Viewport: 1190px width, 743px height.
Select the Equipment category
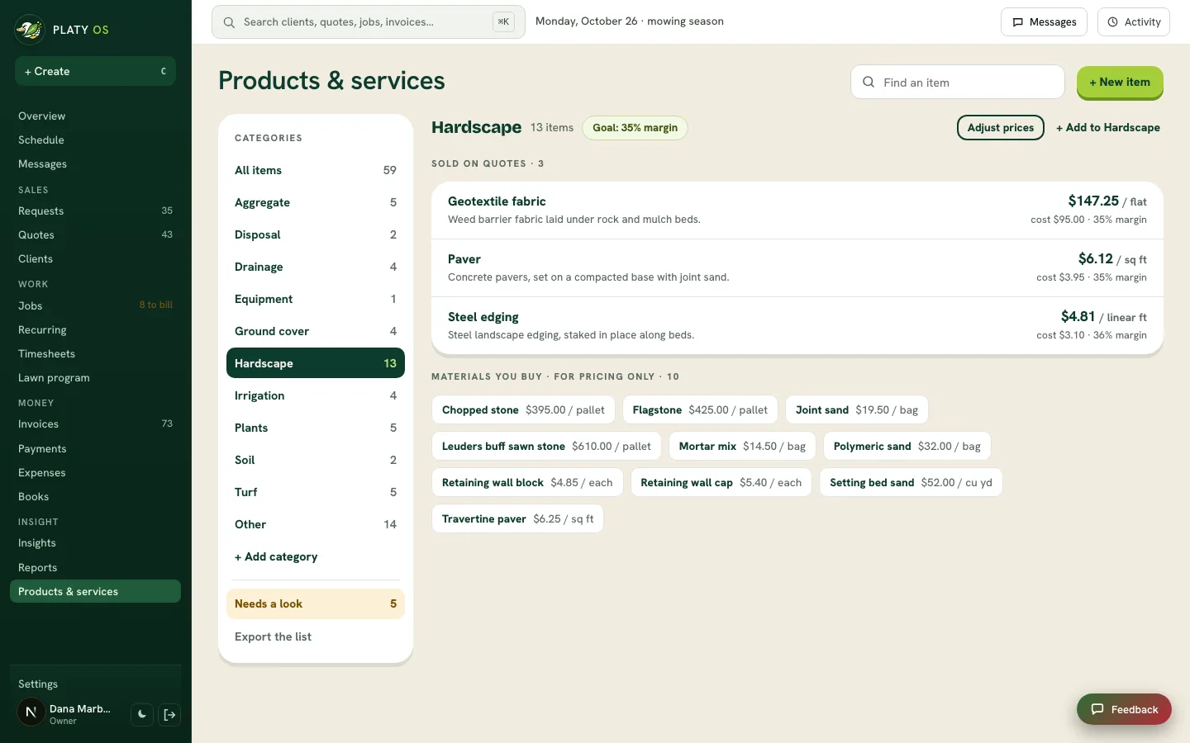click(316, 299)
